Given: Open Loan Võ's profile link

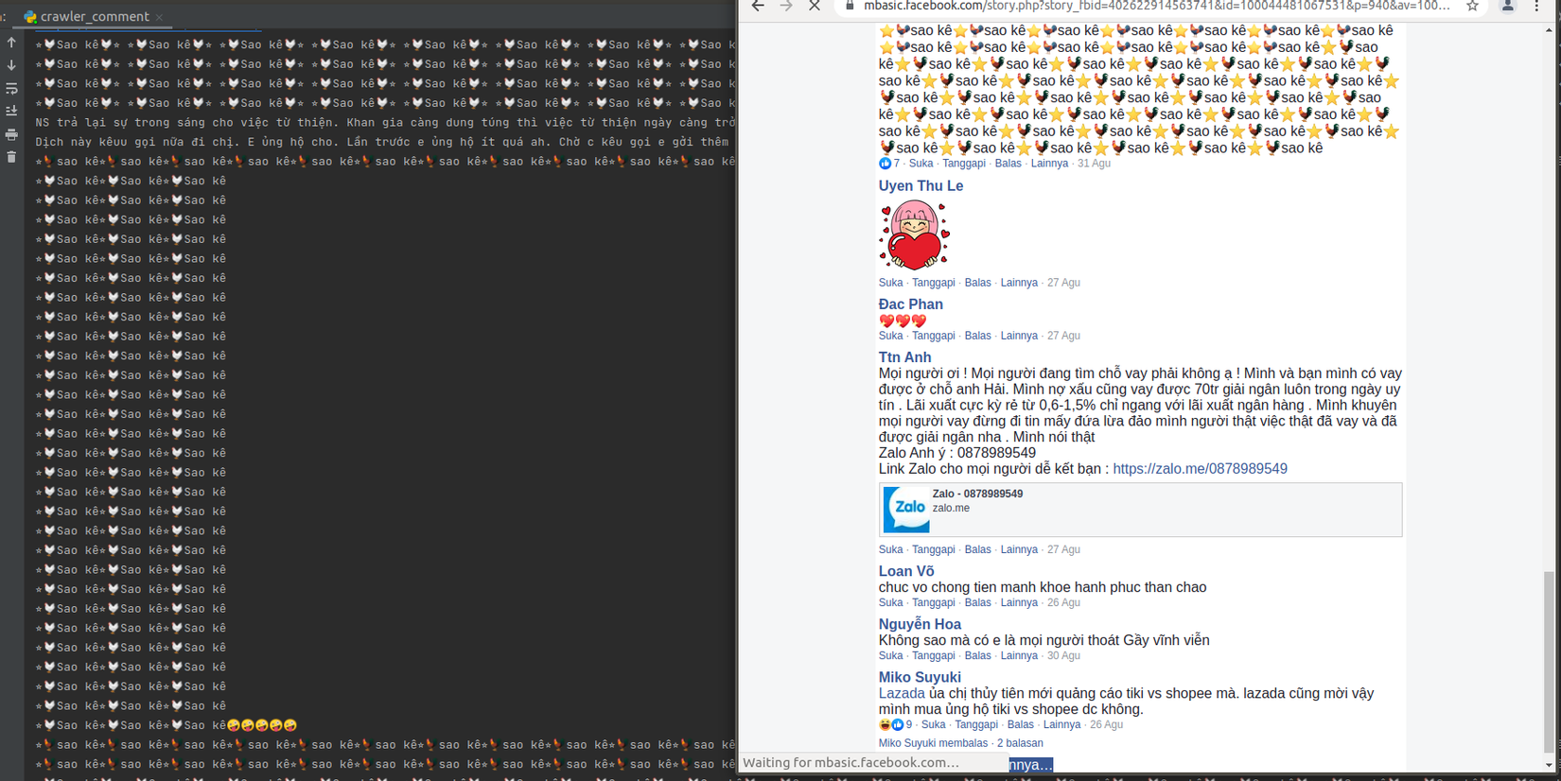Looking at the screenshot, I should click(906, 571).
